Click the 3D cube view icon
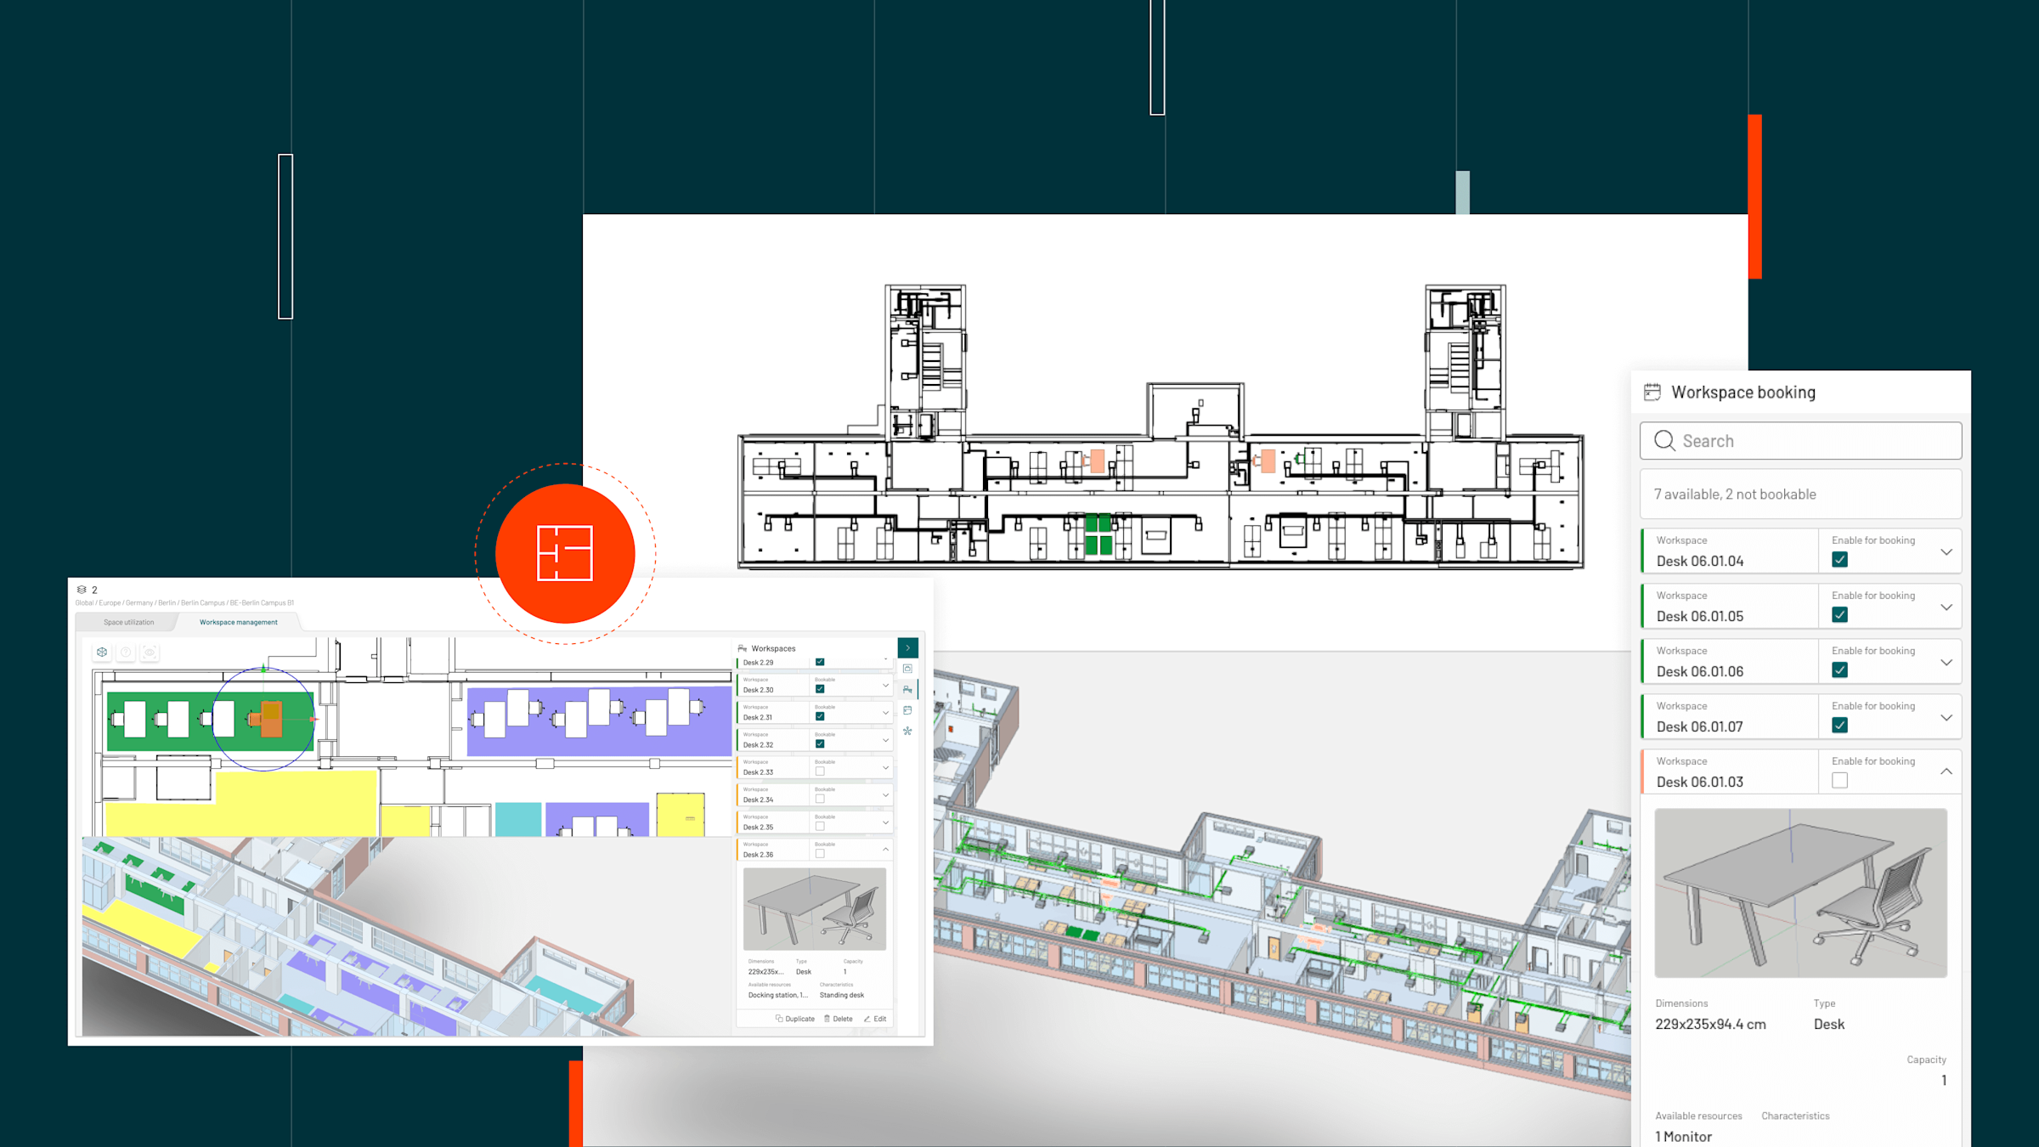This screenshot has width=2039, height=1147. pos(102,653)
